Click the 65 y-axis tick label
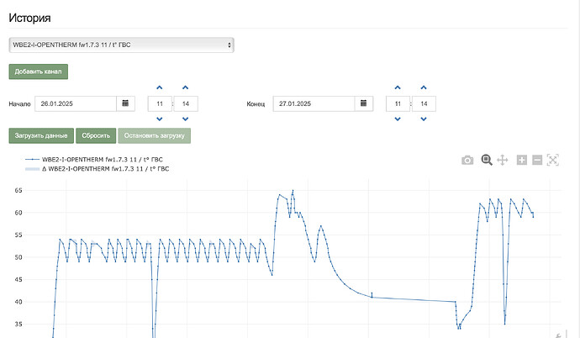 18,191
